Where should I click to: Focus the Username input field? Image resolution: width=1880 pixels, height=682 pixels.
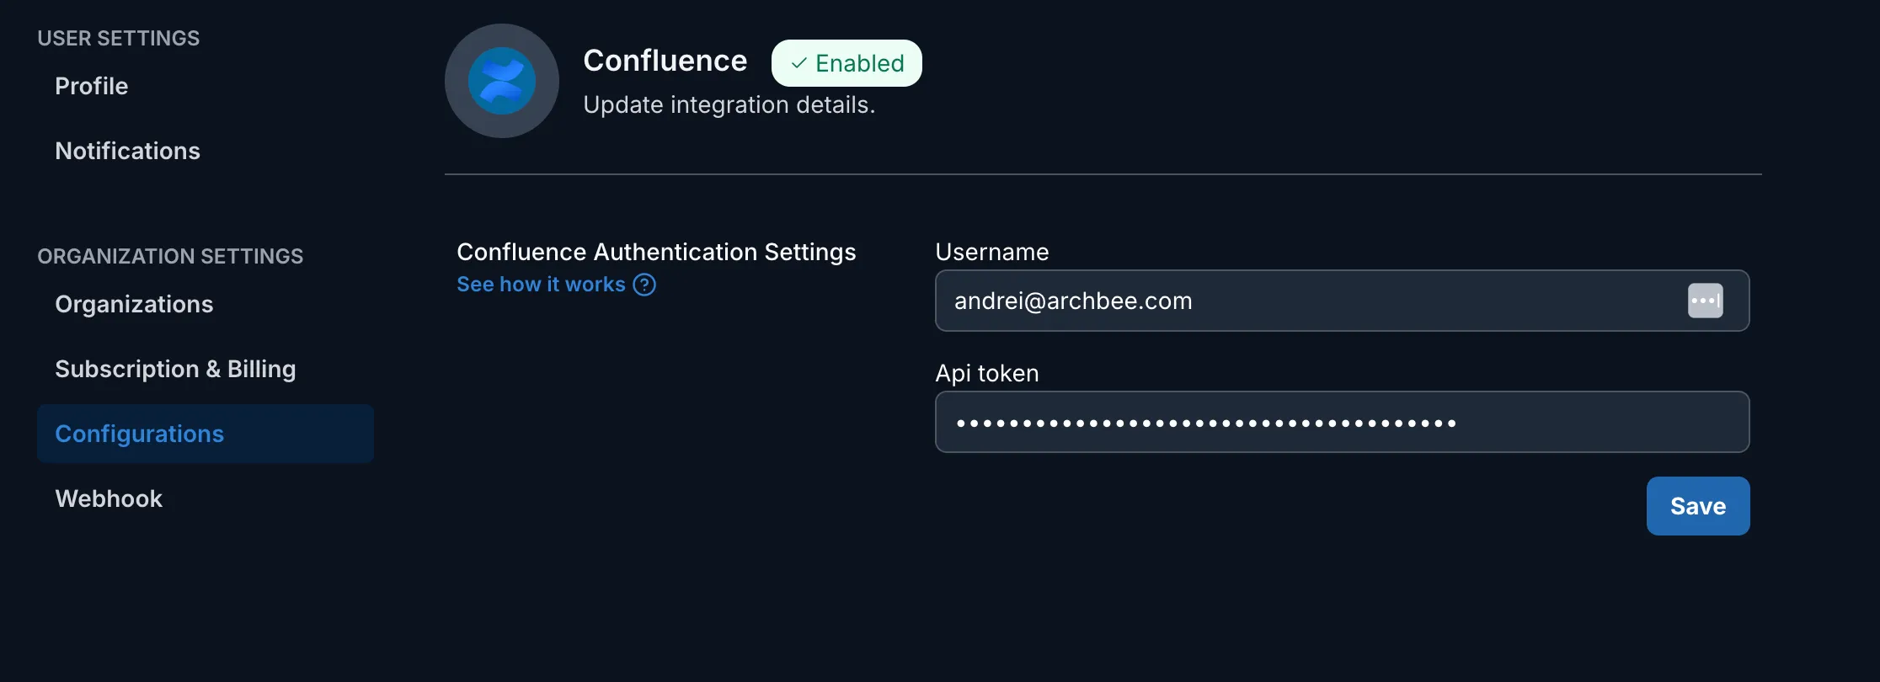pos(1342,301)
